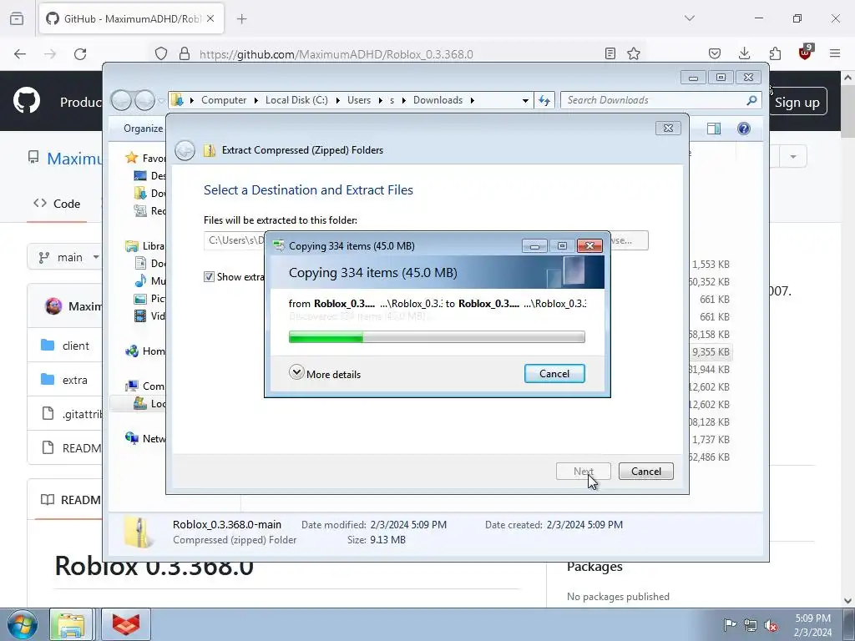
Task: Cancel the Extract Compressed Folders wizard
Action: tap(645, 471)
